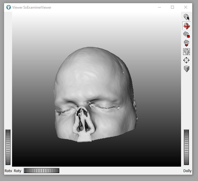The image size is (198, 181).
Task: Click the Rotx label
Action: click(x=8, y=171)
